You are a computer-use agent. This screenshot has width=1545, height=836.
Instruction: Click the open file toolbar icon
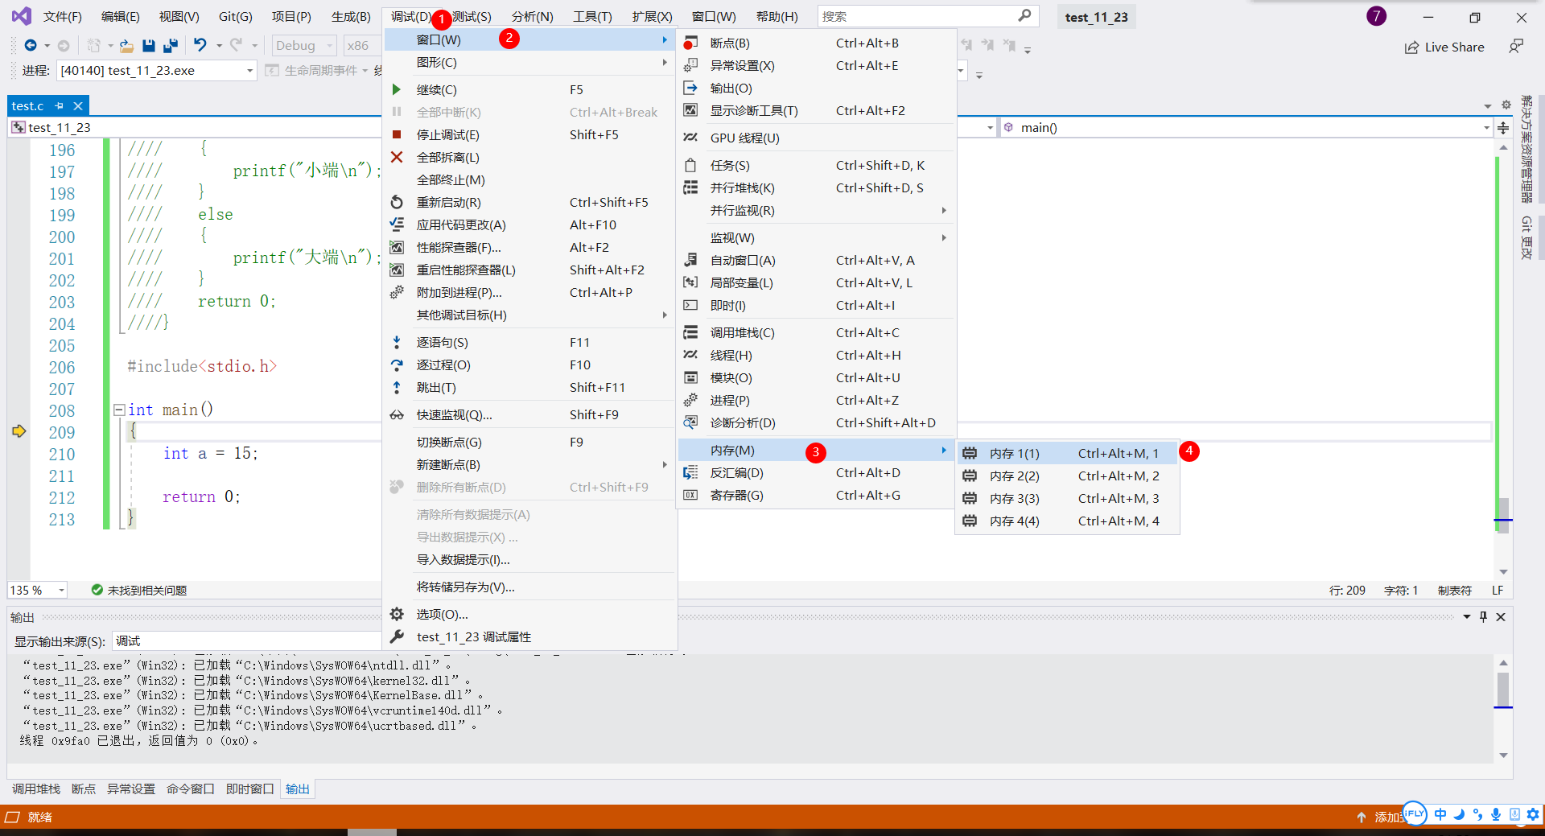(126, 46)
